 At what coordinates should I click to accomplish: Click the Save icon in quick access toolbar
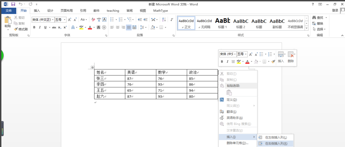click(13, 4)
